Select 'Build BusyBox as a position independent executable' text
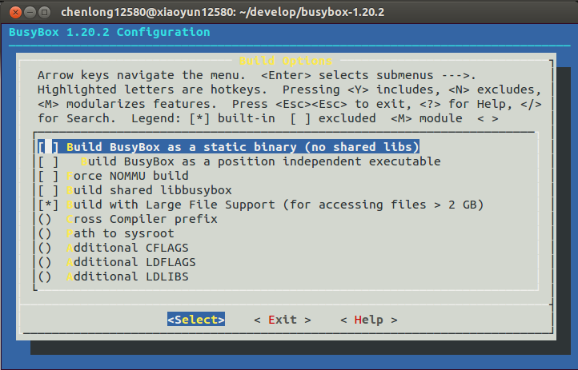 (261, 161)
